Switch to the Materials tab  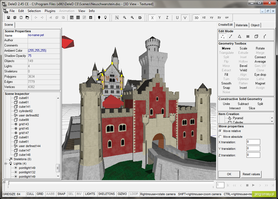[242, 25]
